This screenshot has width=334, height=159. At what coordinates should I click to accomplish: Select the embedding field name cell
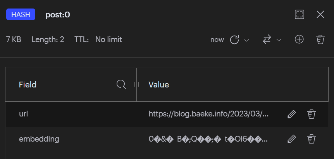[39, 139]
